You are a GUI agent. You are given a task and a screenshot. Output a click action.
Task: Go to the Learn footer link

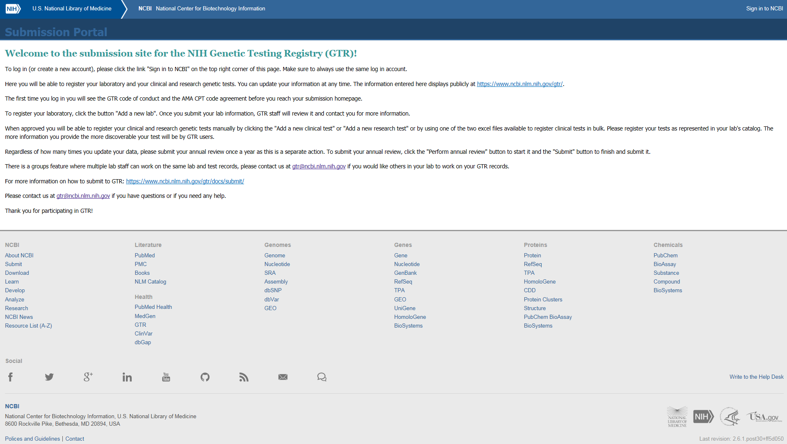12,281
